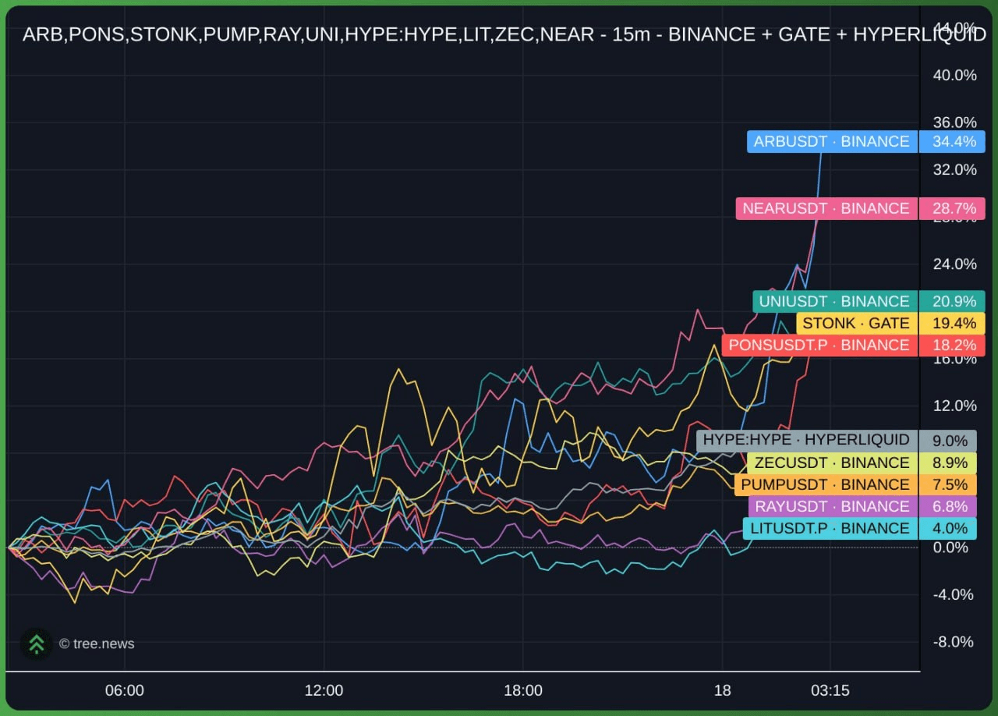Select the 12:00 time axis label
This screenshot has width=998, height=716.
point(324,690)
